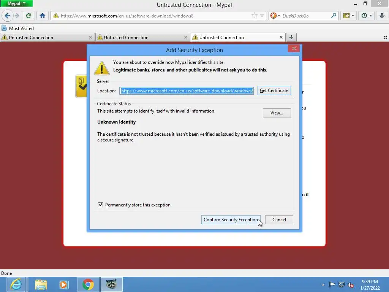Click Confirm Security Exception

pos(231,220)
